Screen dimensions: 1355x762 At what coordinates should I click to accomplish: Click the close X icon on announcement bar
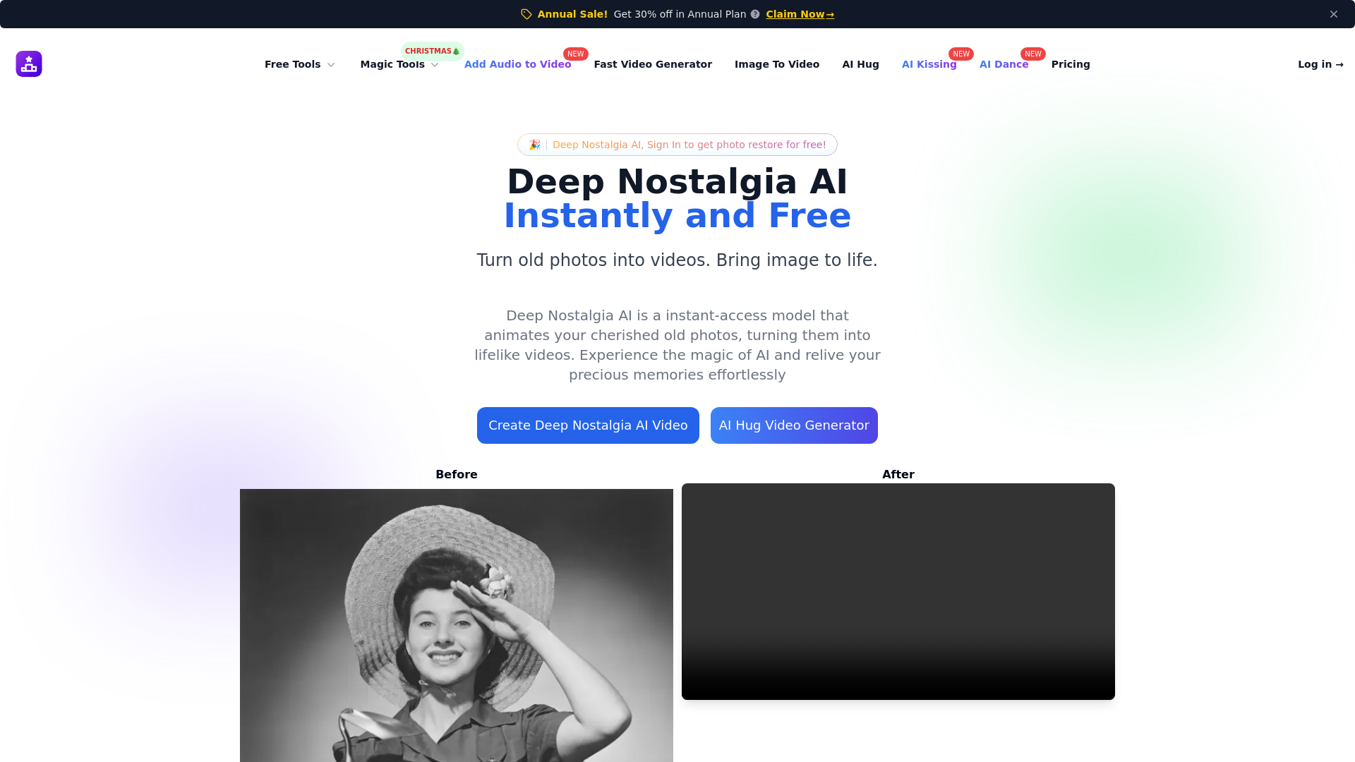click(x=1334, y=14)
